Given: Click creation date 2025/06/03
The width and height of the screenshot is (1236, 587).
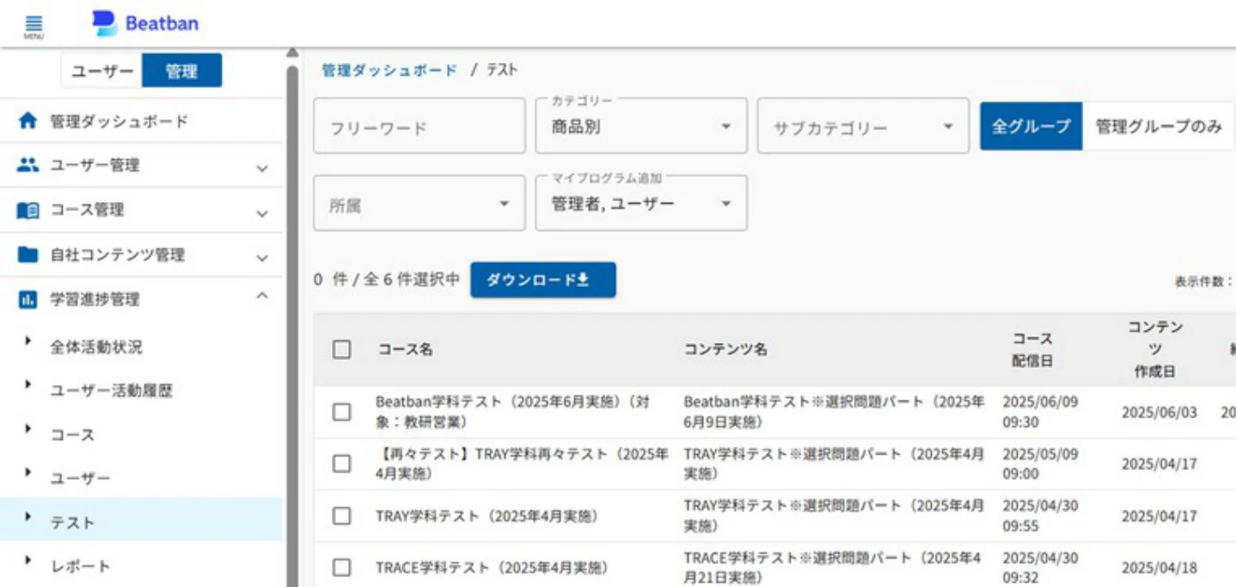Looking at the screenshot, I should point(1159,413).
